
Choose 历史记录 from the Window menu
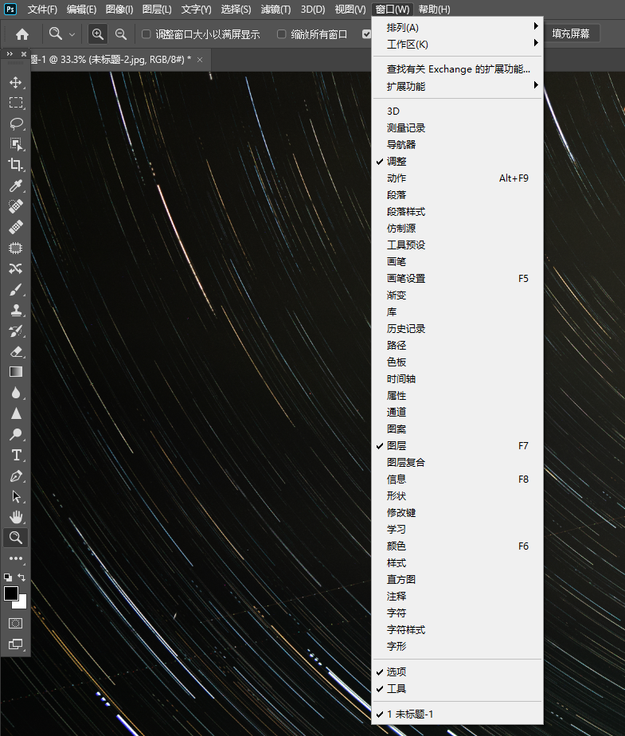406,329
